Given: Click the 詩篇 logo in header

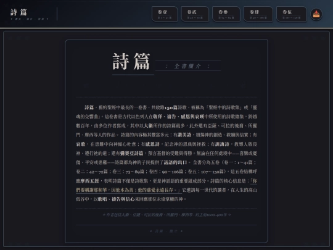Looking at the screenshot, I should click(18, 12).
